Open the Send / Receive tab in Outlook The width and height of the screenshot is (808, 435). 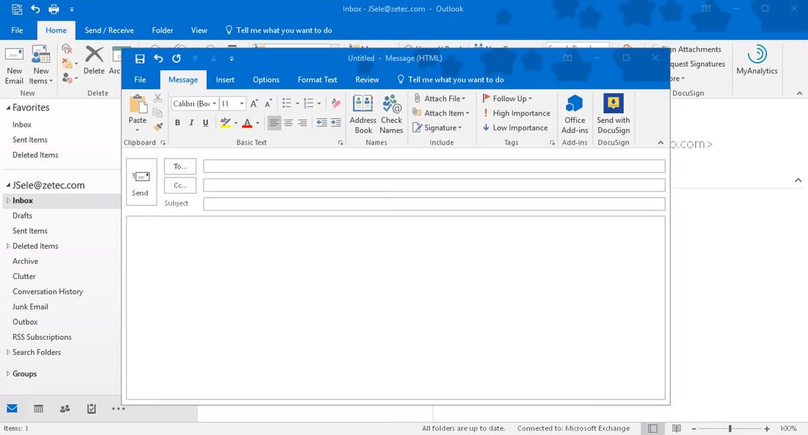click(109, 30)
